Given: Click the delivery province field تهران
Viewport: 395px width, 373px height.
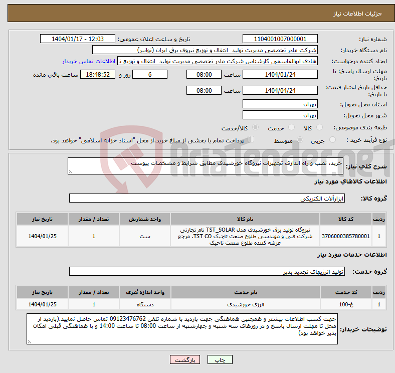Looking at the screenshot, I should pyautogui.click(x=280, y=104).
